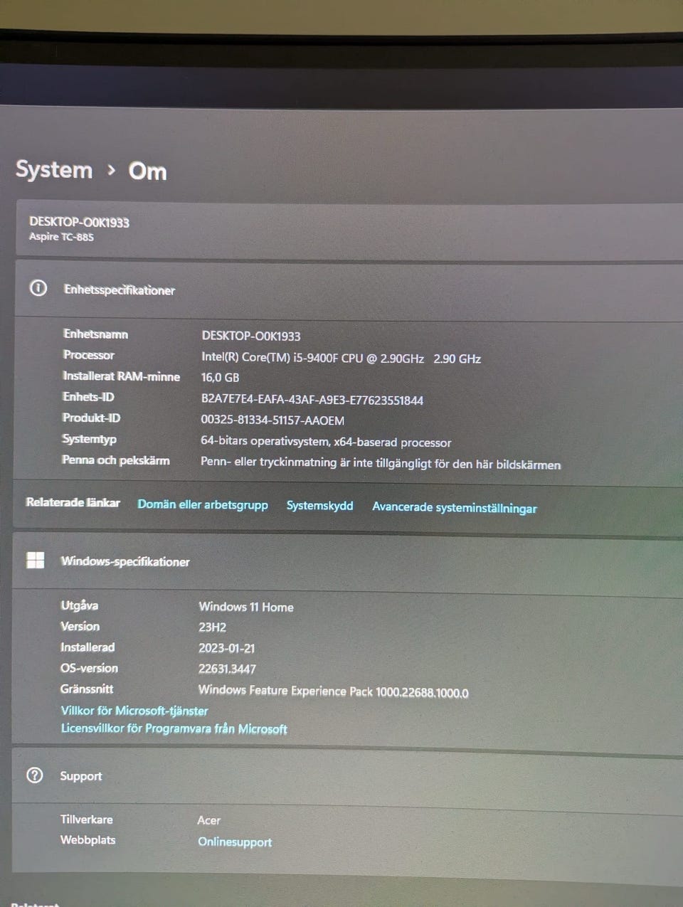
Task: Open Systemskydd link
Action: tap(319, 505)
